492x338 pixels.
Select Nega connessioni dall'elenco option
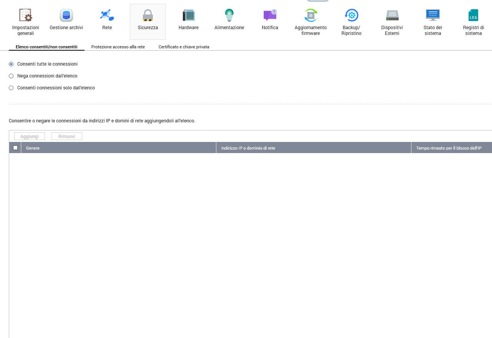click(11, 76)
